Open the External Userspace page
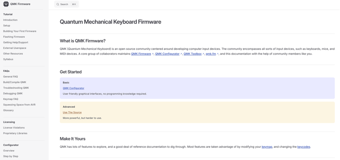The image size is (340, 160). (15, 48)
